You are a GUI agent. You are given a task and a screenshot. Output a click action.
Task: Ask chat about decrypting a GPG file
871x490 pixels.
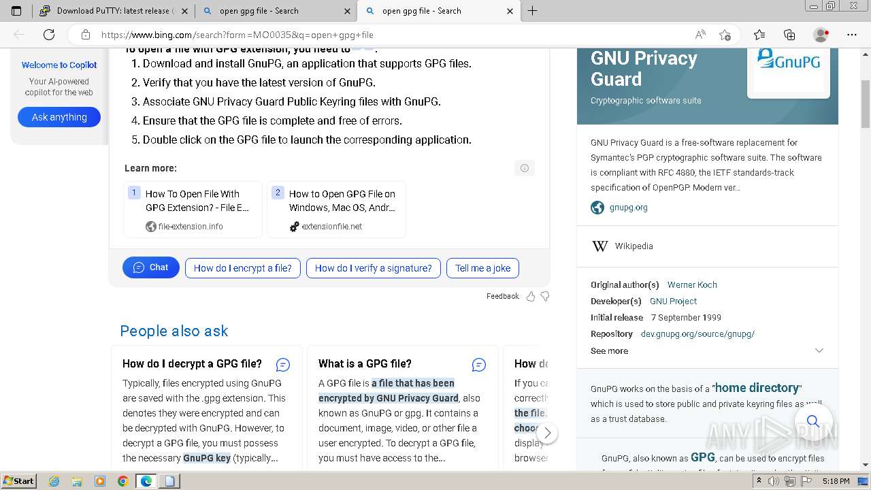[283, 365]
